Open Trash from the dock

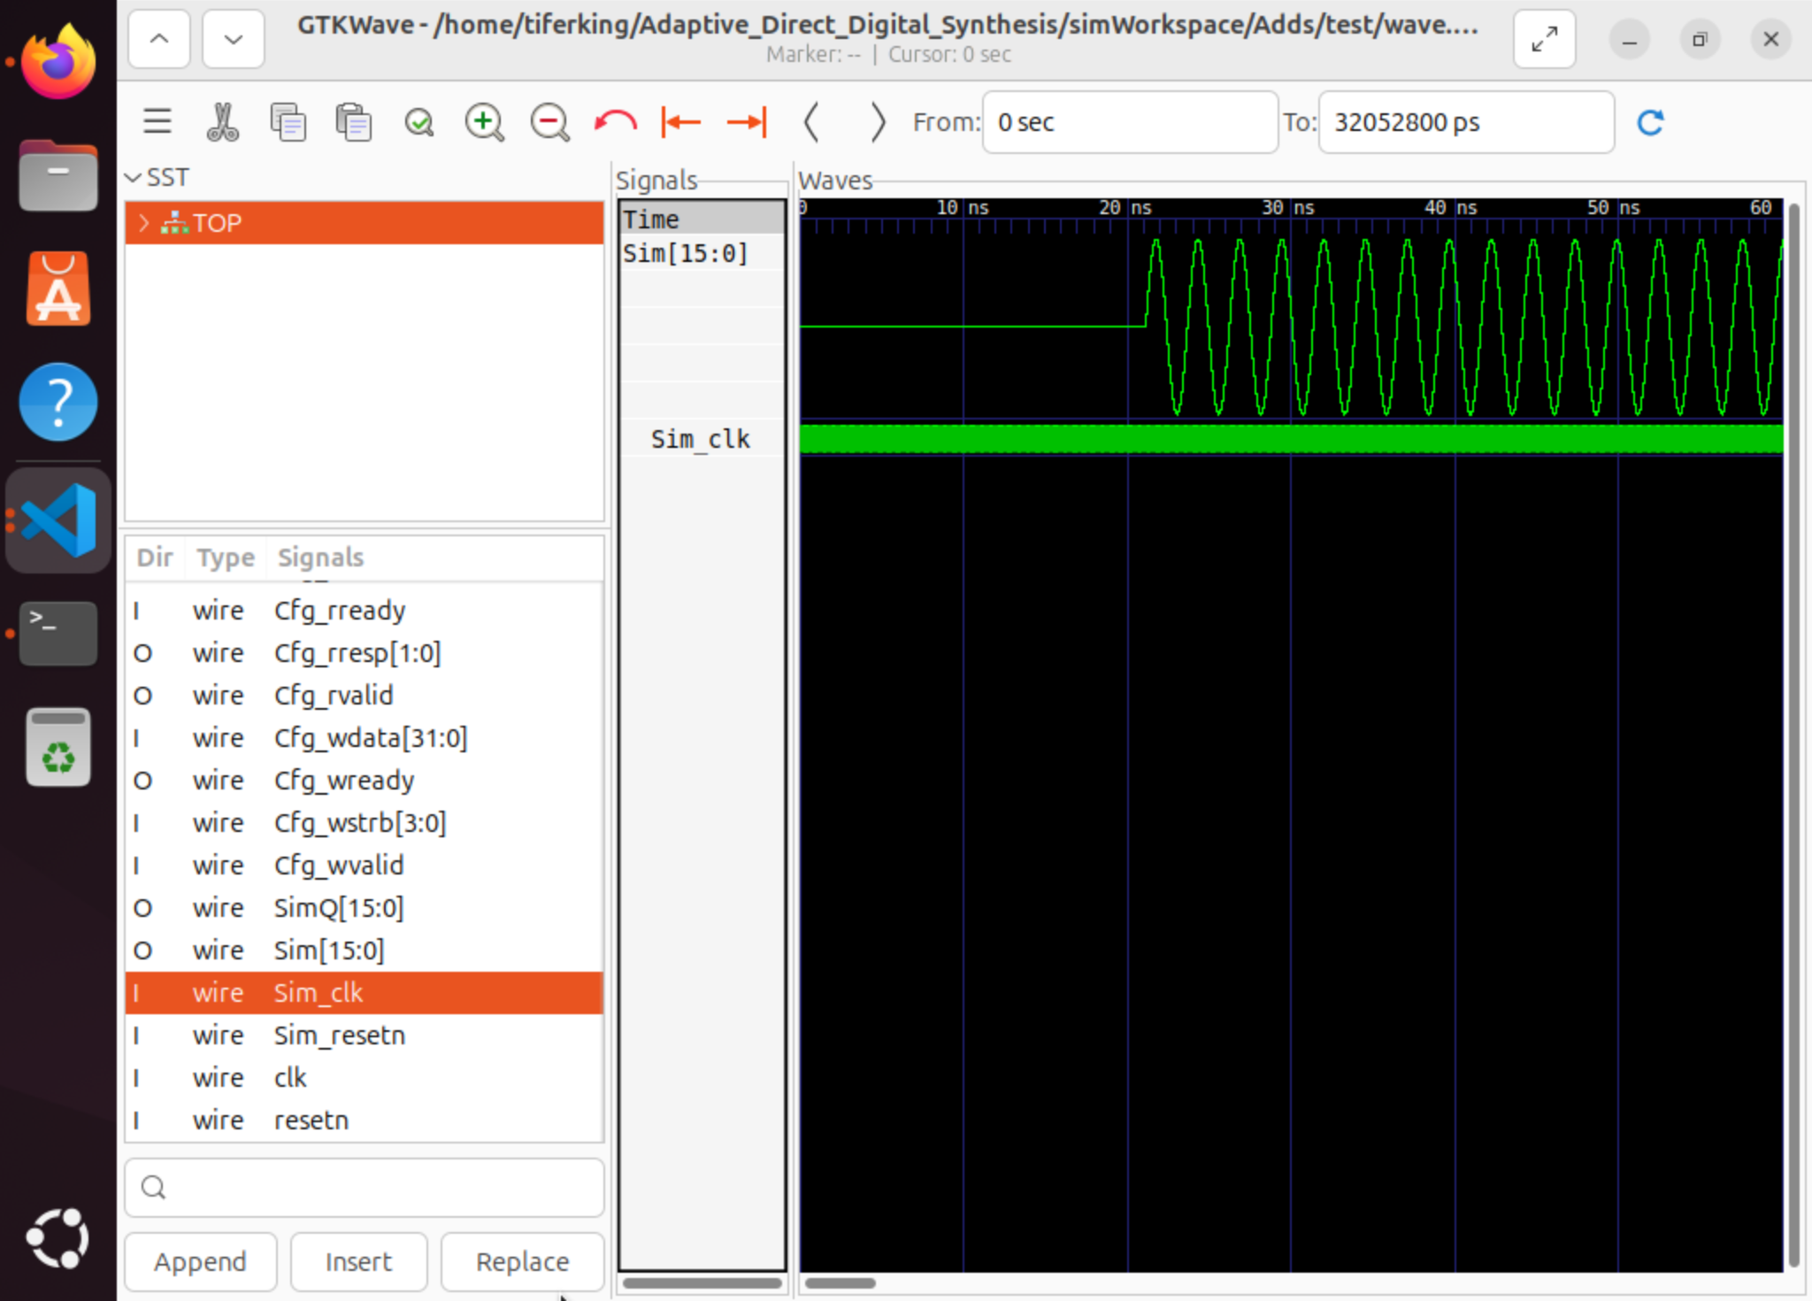click(58, 747)
